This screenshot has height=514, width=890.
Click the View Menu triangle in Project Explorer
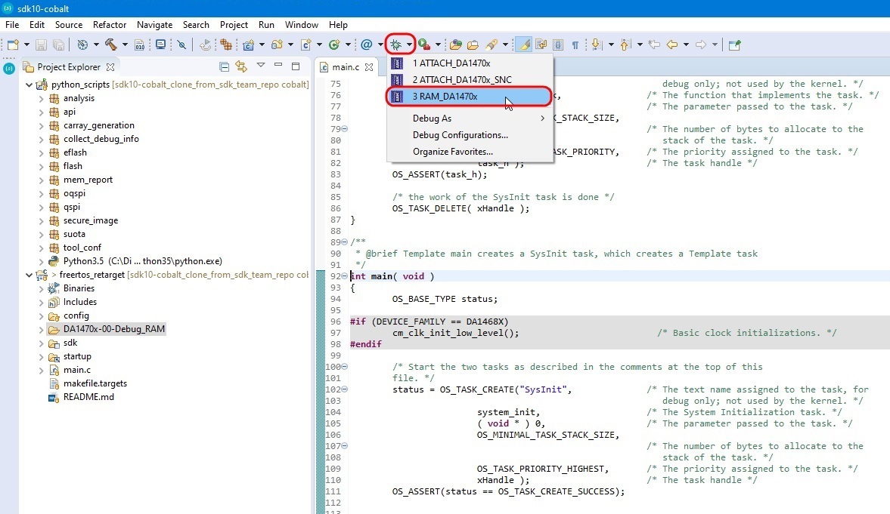pos(261,65)
